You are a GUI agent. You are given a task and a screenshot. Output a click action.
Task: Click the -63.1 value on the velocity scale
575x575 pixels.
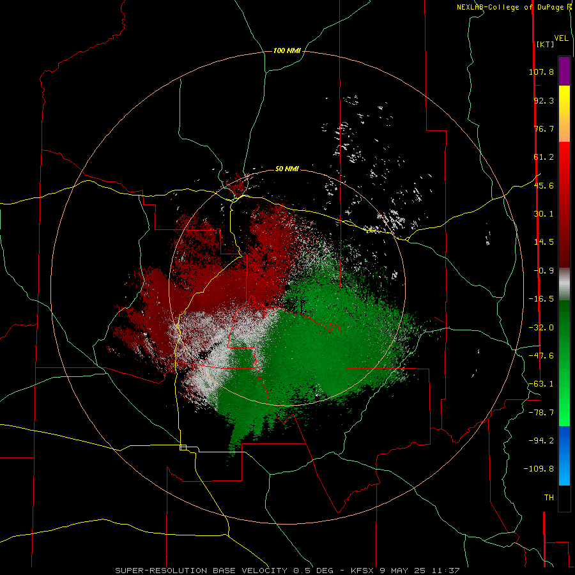[x=541, y=384]
